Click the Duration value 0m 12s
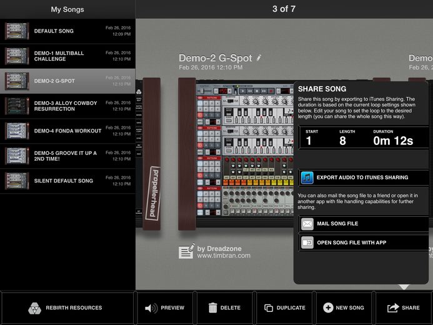Viewport: 433px width, 325px height. (393, 141)
